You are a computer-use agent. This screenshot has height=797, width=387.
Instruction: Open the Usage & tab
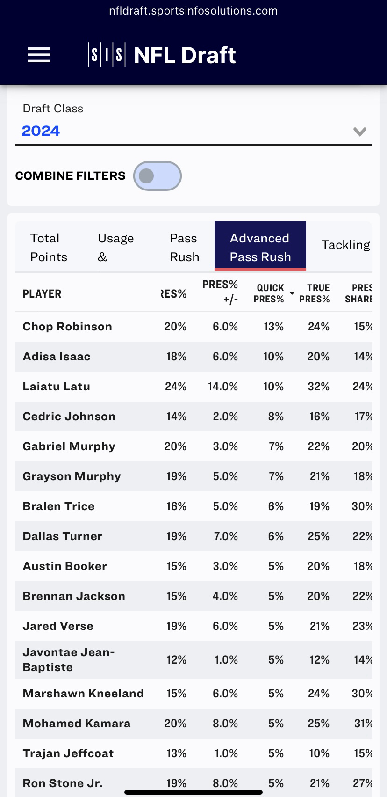coord(115,247)
